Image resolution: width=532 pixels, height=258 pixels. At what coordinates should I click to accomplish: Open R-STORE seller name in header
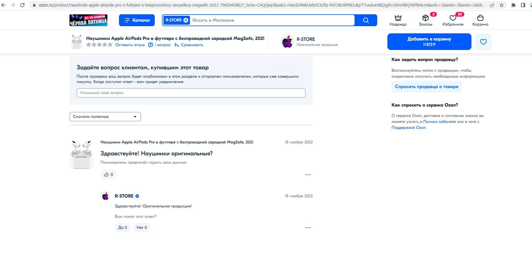coord(306,39)
